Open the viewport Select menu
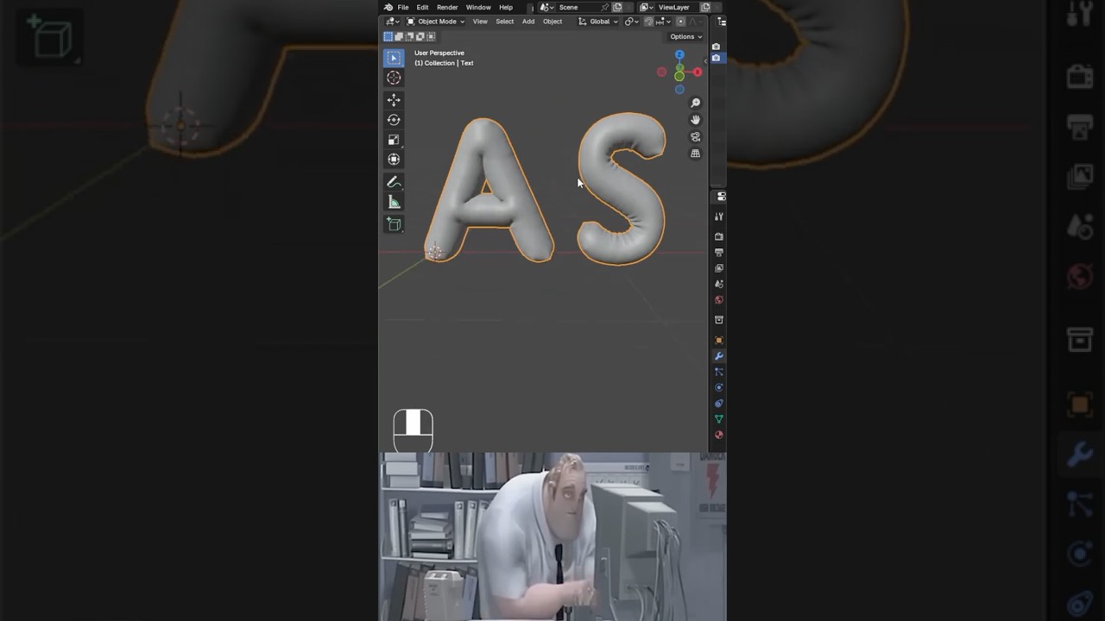 505,22
